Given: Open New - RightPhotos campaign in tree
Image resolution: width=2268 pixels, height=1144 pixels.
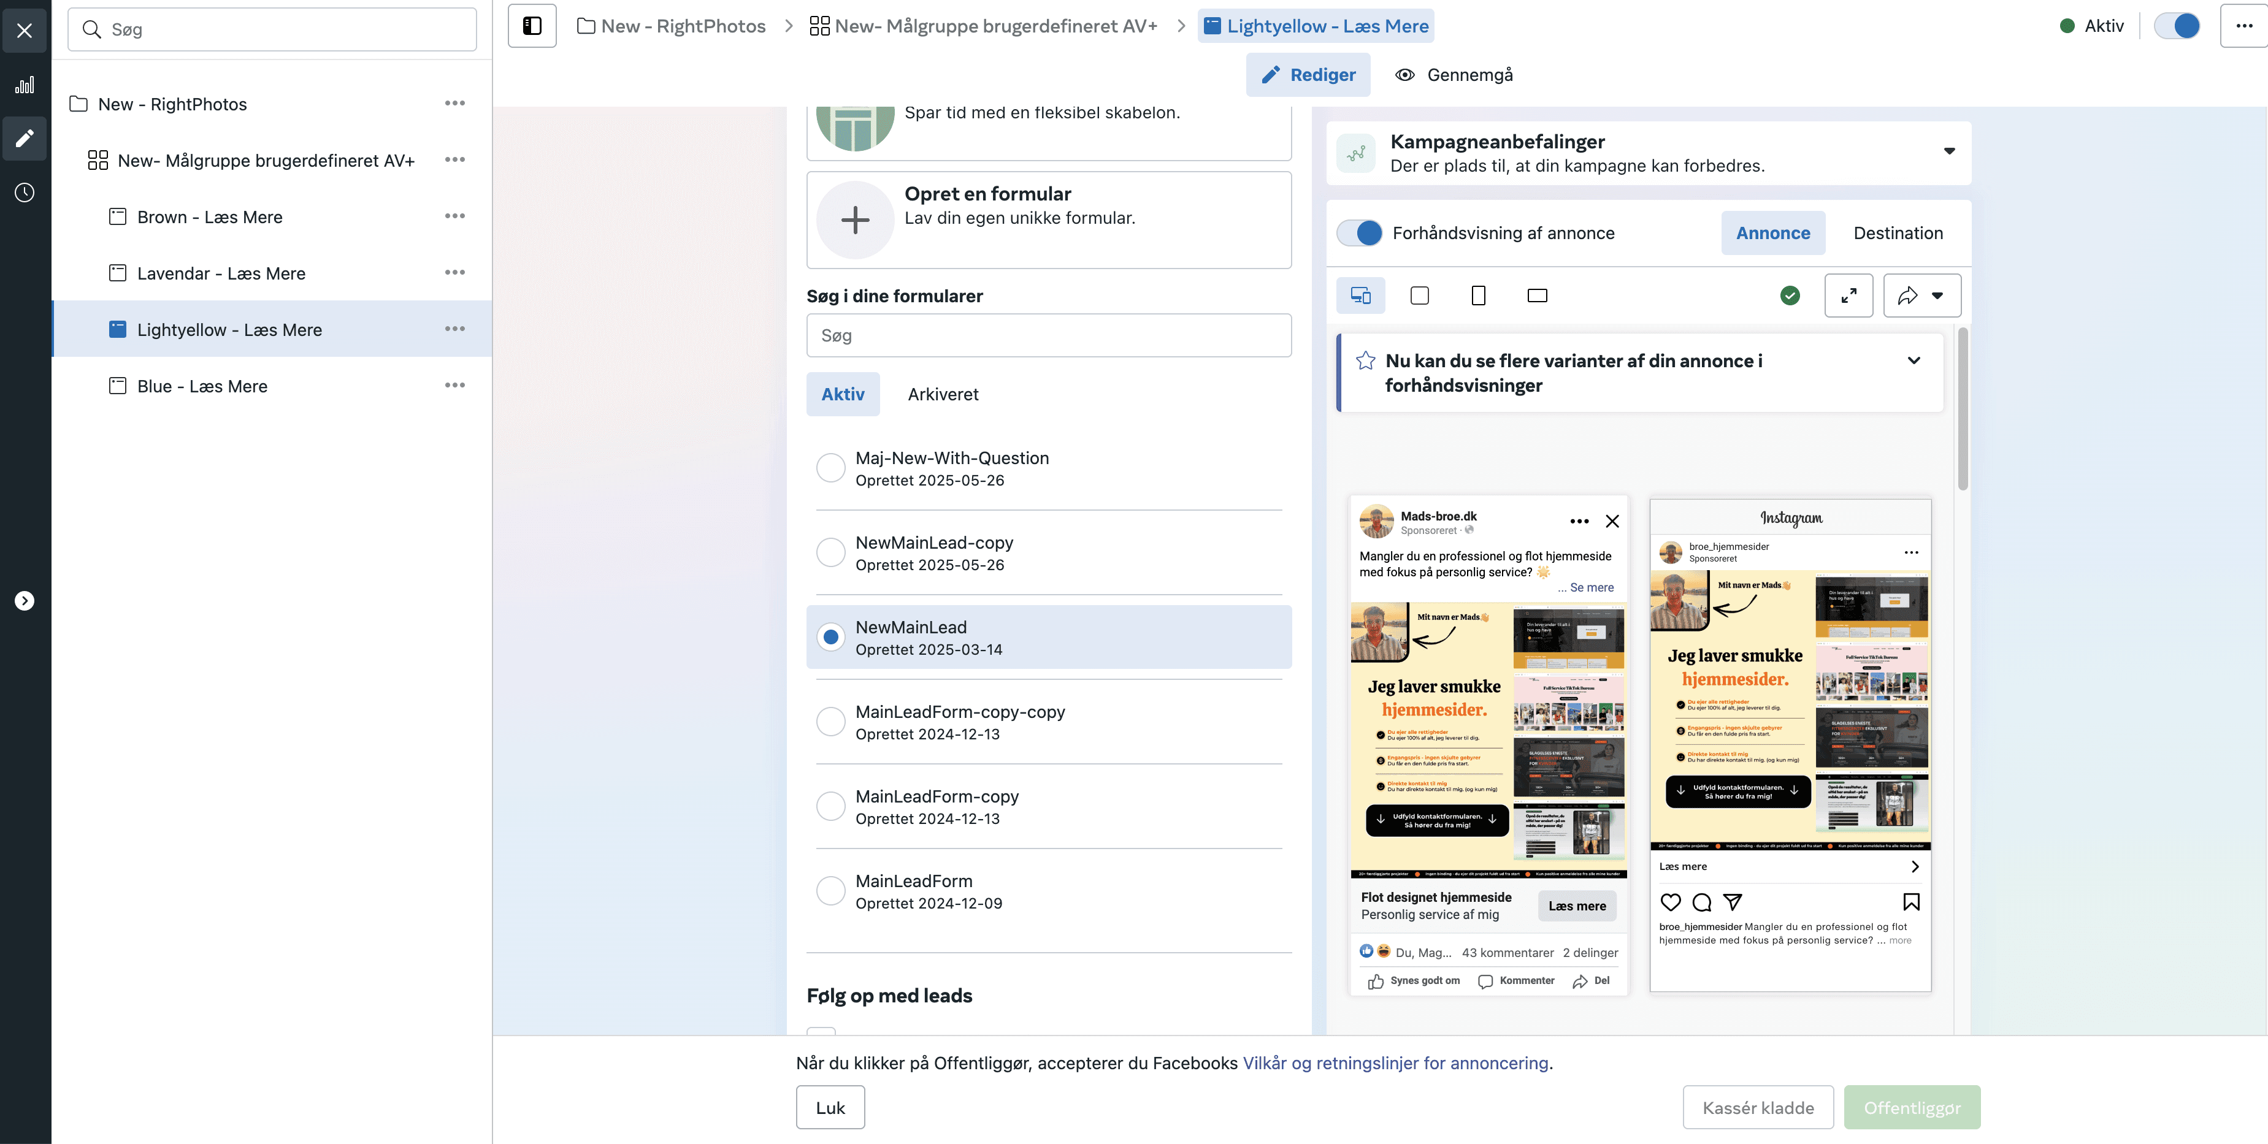Looking at the screenshot, I should pos(172,104).
